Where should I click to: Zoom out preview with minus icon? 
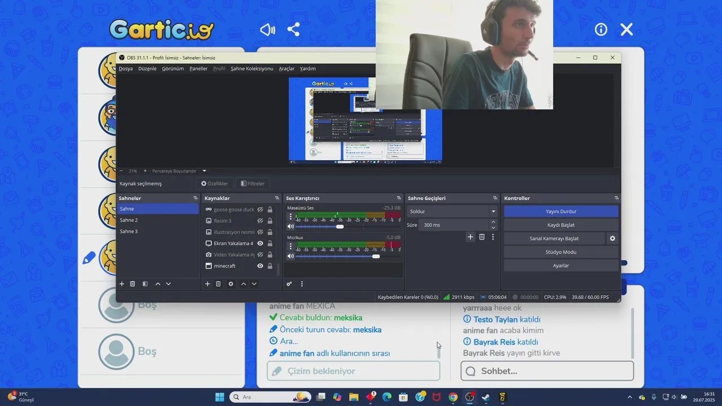tap(121, 171)
